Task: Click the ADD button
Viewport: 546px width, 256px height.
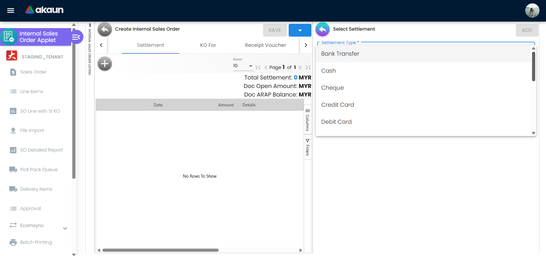Action: (527, 30)
